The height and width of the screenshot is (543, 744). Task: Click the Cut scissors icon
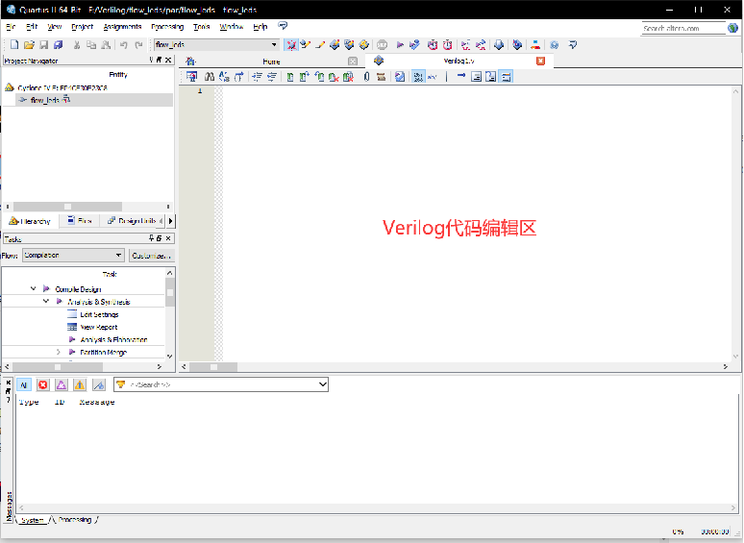tap(76, 44)
